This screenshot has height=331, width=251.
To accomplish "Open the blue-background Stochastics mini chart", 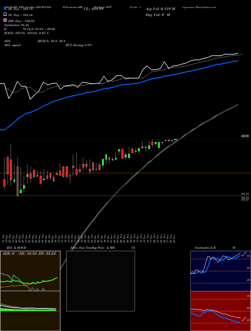I will (x=220, y=271).
